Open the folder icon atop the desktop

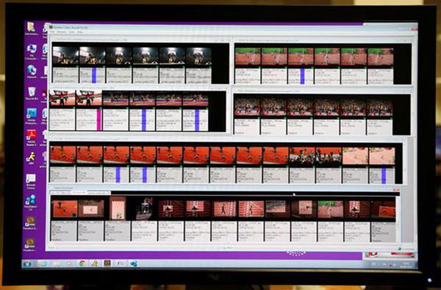(31, 27)
